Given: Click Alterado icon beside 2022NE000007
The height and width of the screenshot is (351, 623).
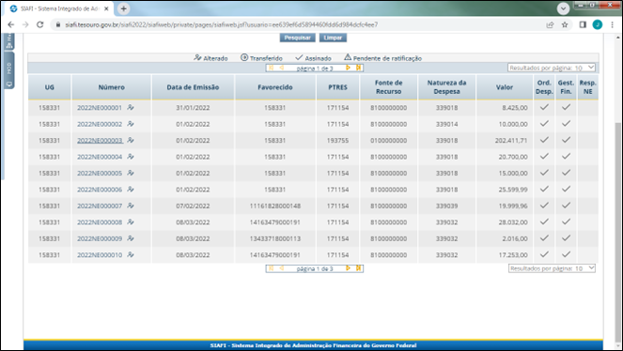Looking at the screenshot, I should coord(131,206).
